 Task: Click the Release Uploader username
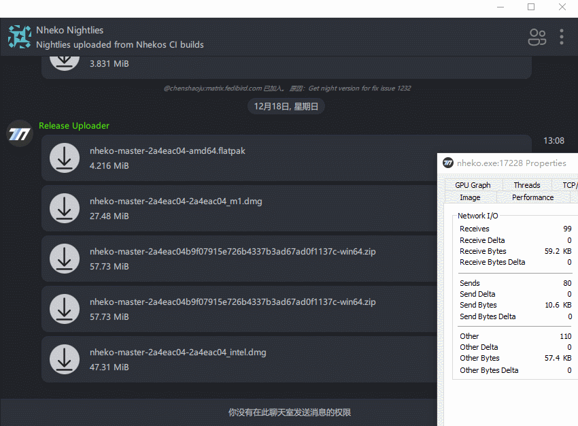[73, 125]
